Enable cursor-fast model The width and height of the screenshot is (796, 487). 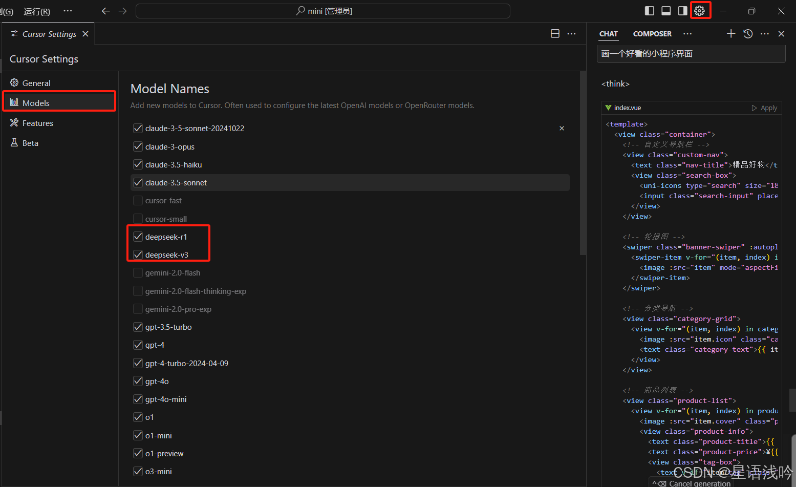(x=138, y=200)
